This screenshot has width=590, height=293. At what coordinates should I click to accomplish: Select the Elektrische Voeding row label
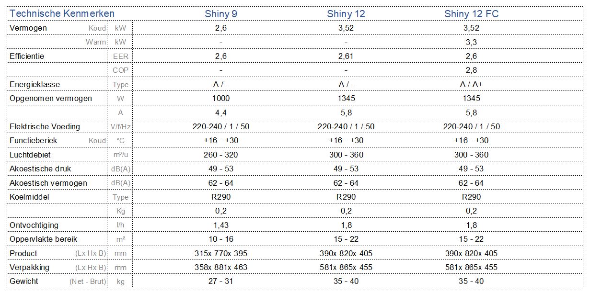[x=45, y=126]
